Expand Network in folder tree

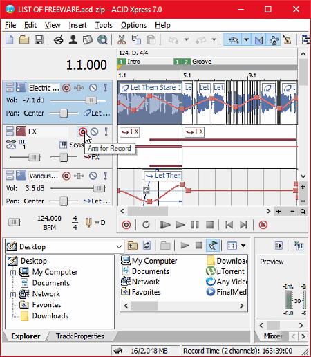point(13,295)
